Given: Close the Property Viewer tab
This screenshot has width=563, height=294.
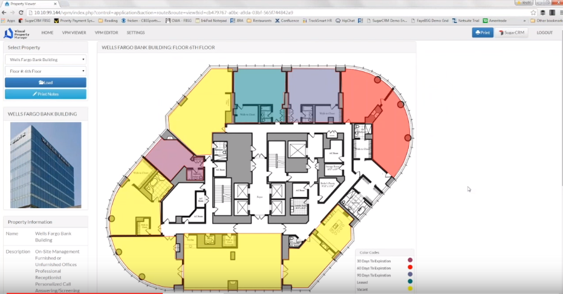Looking at the screenshot, I should coord(55,4).
